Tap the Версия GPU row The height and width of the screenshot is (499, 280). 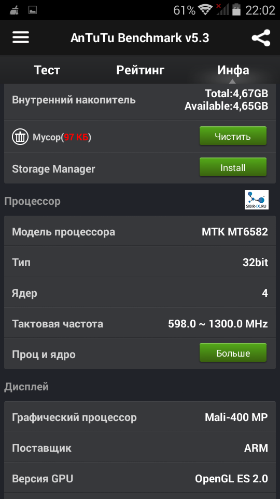pyautogui.click(x=140, y=478)
